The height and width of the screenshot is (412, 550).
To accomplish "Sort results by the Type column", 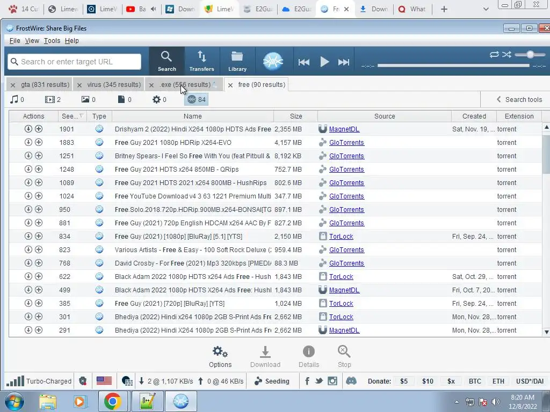I will 99,116.
